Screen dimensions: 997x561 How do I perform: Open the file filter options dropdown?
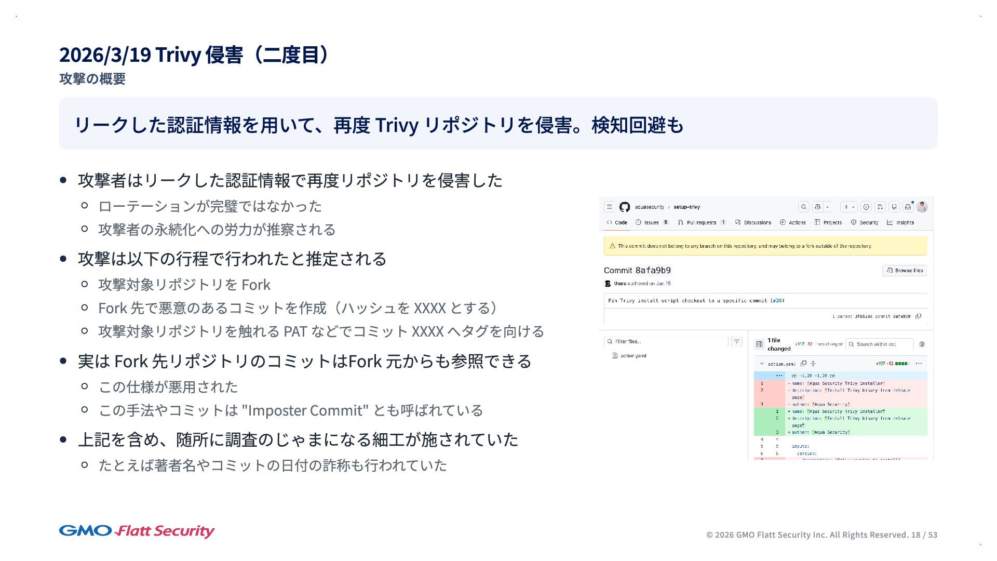point(736,341)
